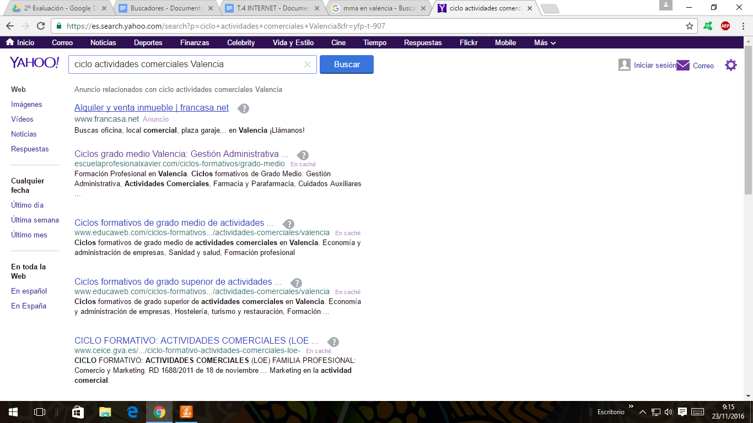Filter results to Última semana
This screenshot has height=423, width=753.
tap(35, 220)
